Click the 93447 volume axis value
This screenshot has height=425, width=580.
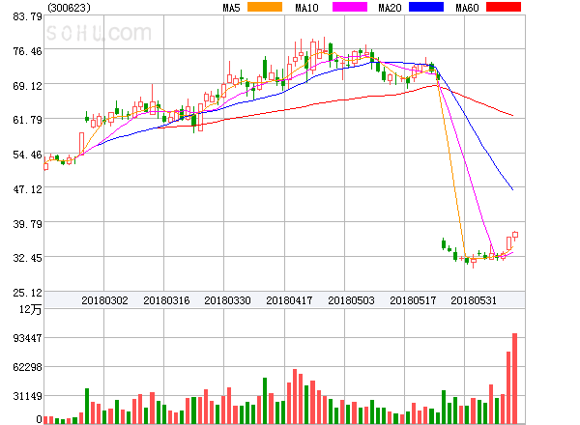click(27, 338)
